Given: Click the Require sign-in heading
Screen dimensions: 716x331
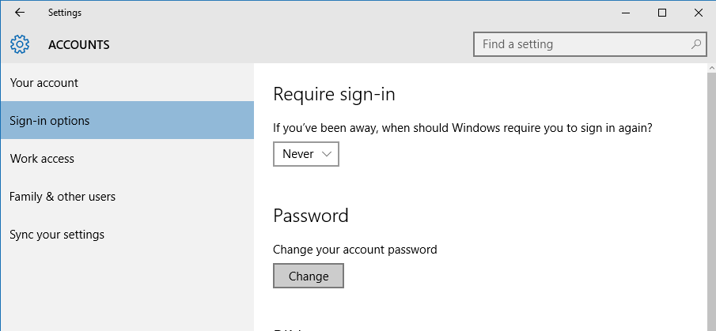Looking at the screenshot, I should tap(334, 94).
